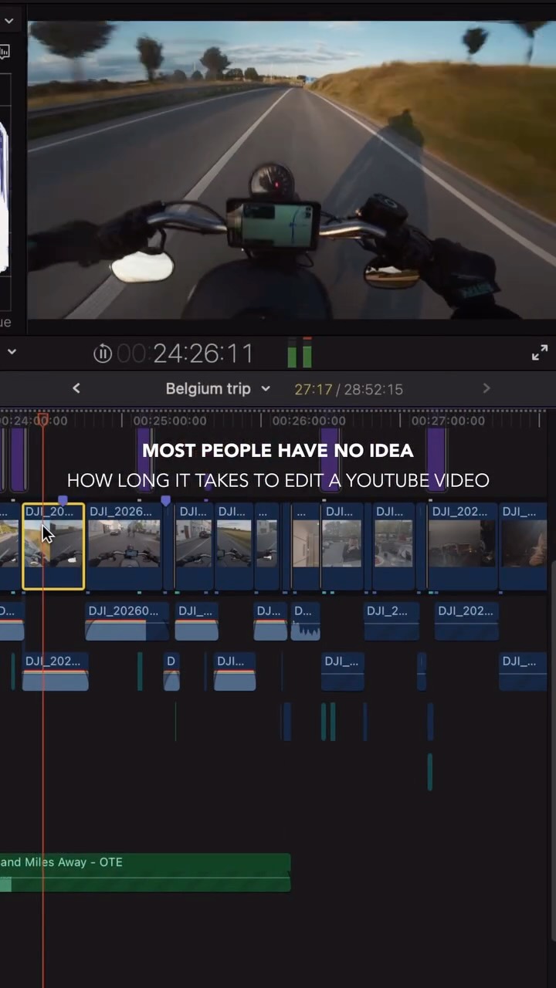
Task: Select the D... waveform clip in second row
Action: pos(305,622)
